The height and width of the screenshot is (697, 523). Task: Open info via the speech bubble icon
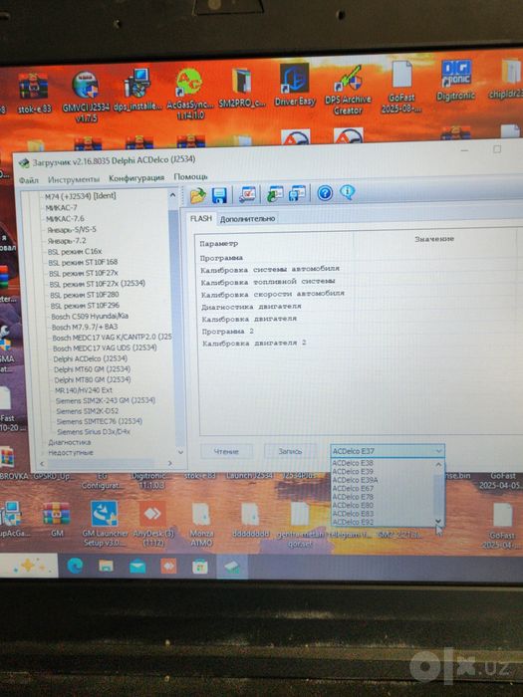348,192
